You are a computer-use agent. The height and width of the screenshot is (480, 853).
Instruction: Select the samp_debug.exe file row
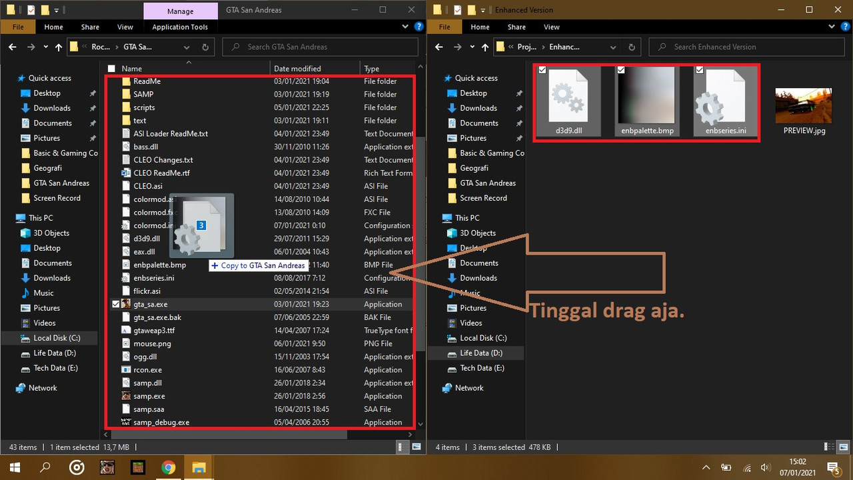(261, 423)
